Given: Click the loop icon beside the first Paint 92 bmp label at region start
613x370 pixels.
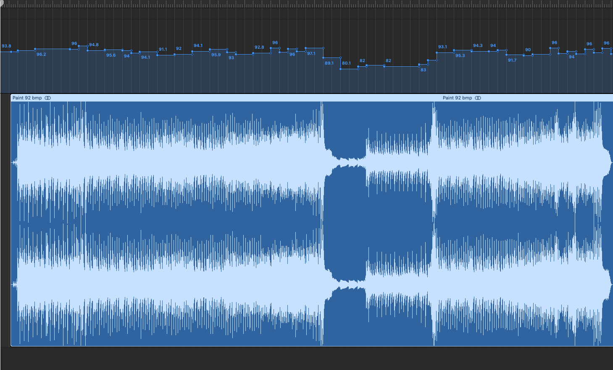Looking at the screenshot, I should click(x=48, y=98).
